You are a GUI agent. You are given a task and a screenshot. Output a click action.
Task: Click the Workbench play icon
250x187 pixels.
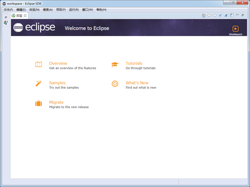tap(236, 29)
